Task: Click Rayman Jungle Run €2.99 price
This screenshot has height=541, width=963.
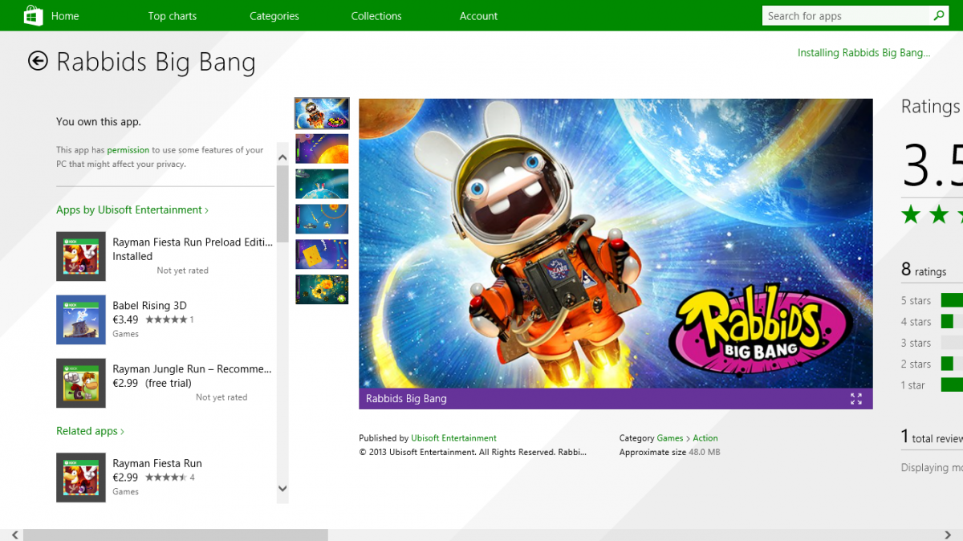Action: tap(125, 383)
